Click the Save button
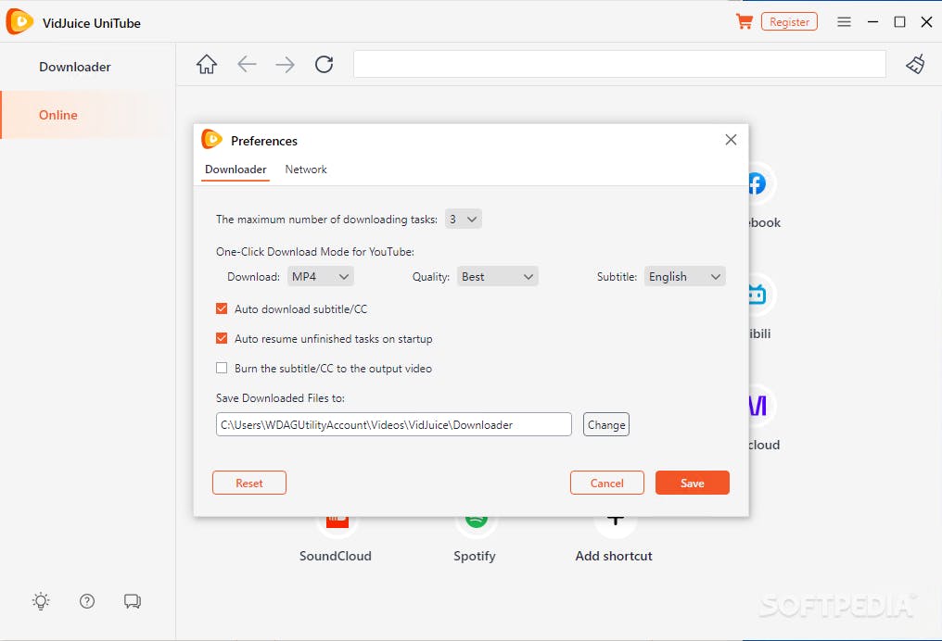The image size is (942, 641). coord(692,484)
